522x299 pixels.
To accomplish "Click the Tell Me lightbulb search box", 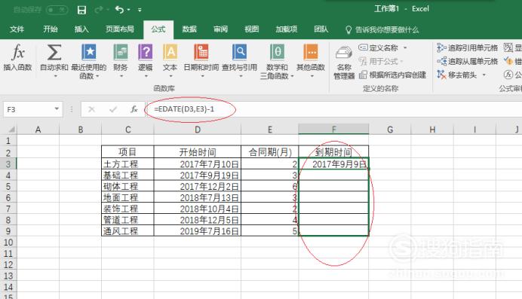I will coord(382,30).
